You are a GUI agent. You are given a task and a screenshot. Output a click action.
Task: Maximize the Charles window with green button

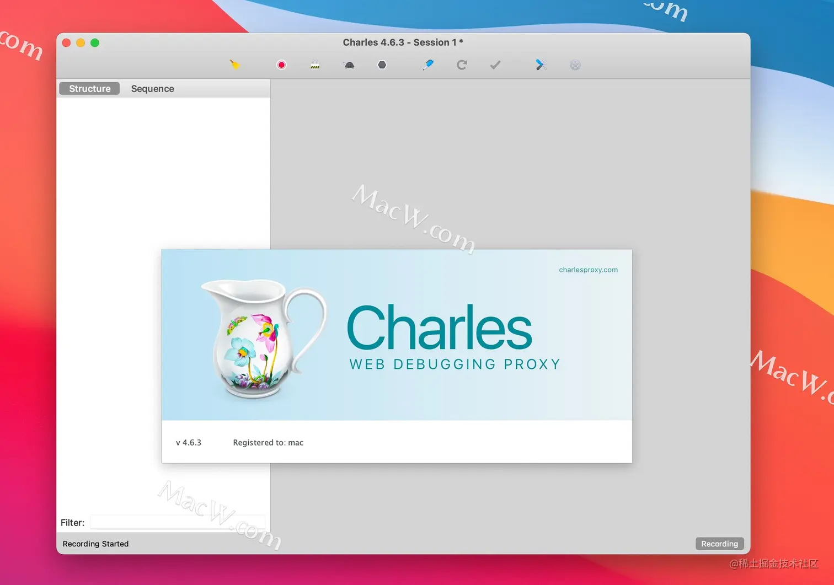(95, 42)
